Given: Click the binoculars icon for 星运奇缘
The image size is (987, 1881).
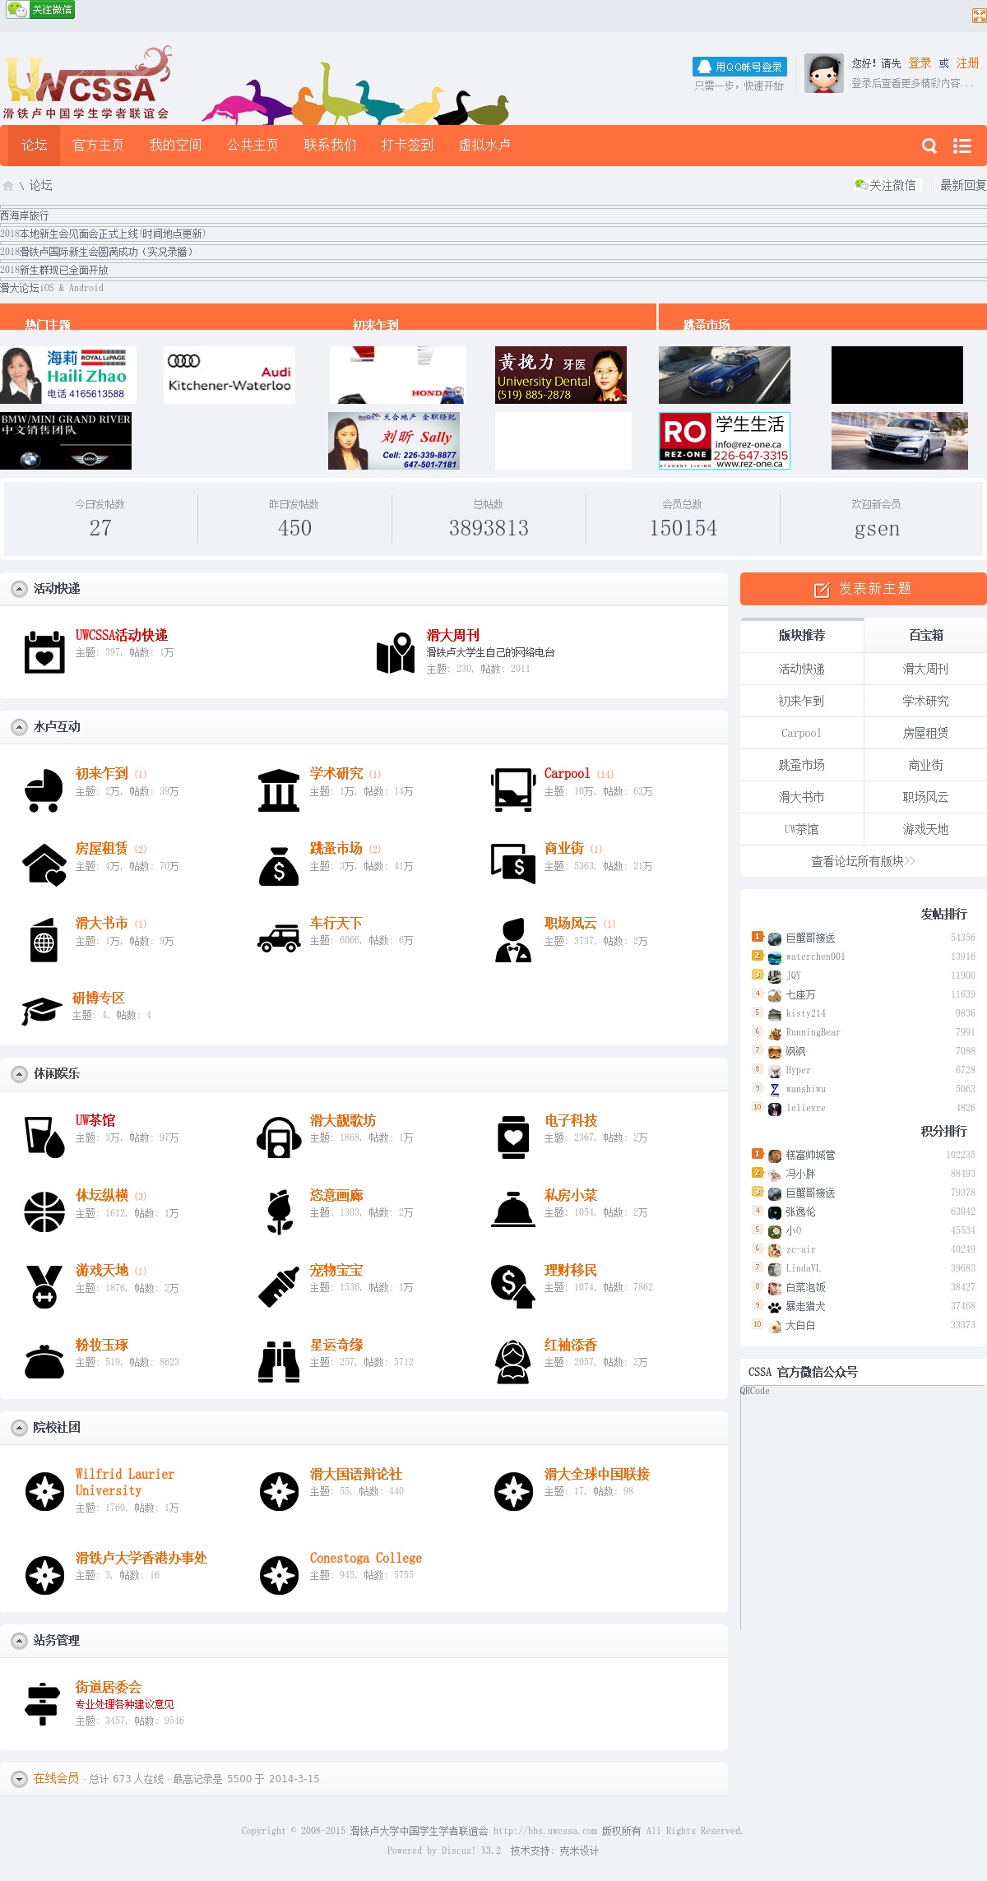Looking at the screenshot, I should 280,1362.
